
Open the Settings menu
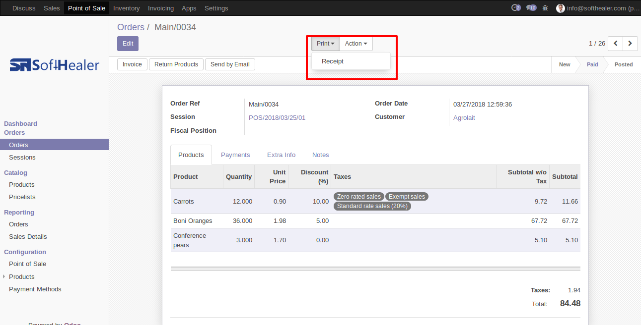click(216, 8)
